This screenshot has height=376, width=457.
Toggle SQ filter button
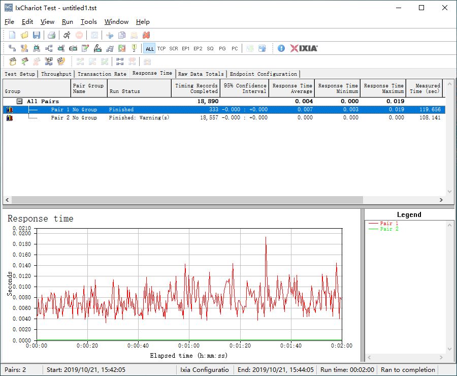pyautogui.click(x=210, y=48)
